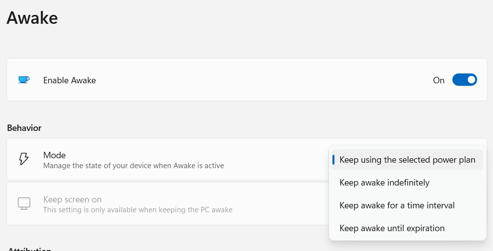
Task: Turn off the Enable Awake toggle switch
Action: pyautogui.click(x=464, y=80)
